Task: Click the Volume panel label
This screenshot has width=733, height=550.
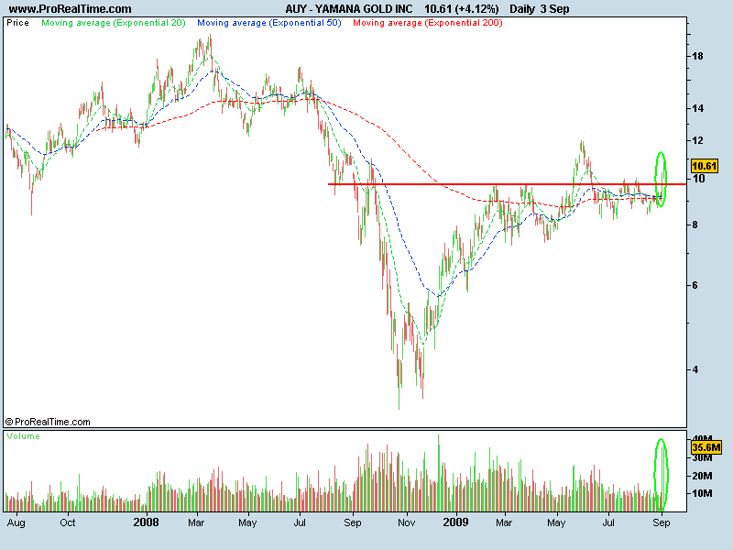Action: point(24,436)
